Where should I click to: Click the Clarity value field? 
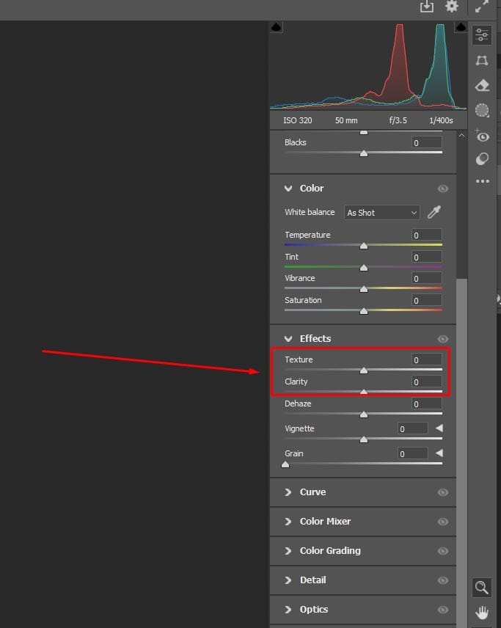427,381
